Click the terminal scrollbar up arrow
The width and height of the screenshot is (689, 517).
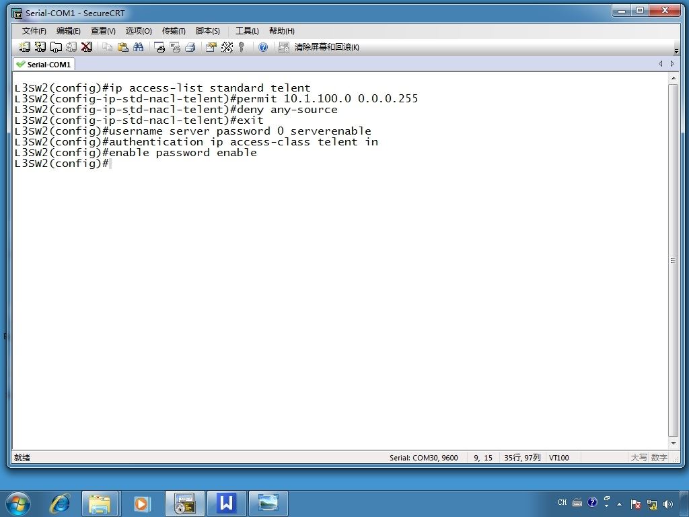click(x=673, y=78)
